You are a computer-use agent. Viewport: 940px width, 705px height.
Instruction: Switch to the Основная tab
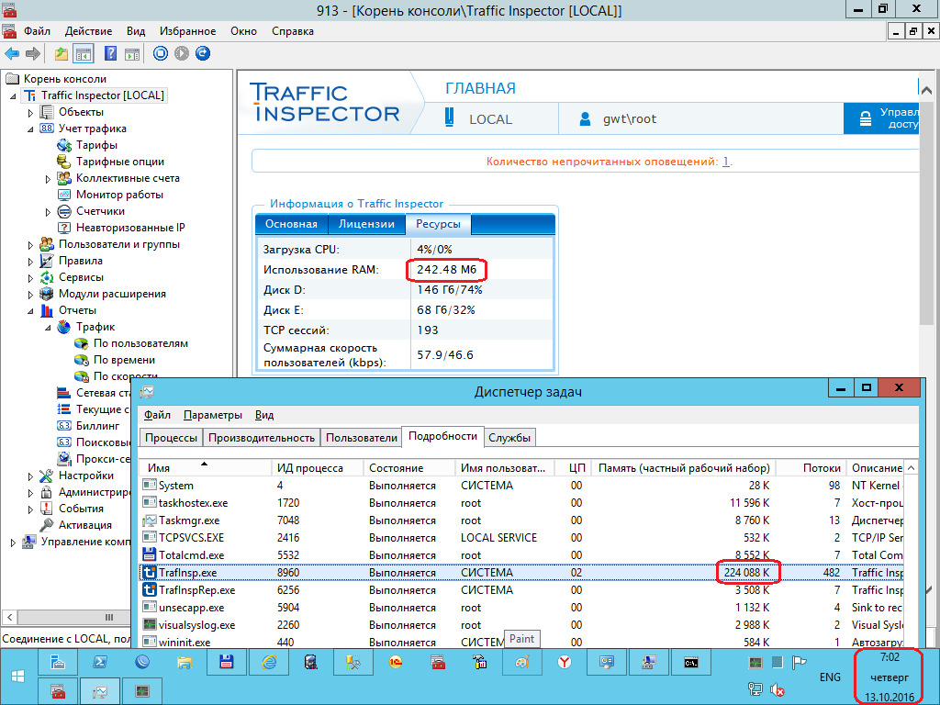(x=291, y=224)
